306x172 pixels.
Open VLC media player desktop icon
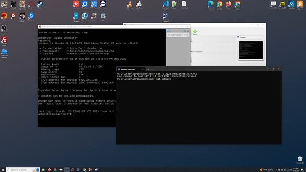click(x=130, y=5)
